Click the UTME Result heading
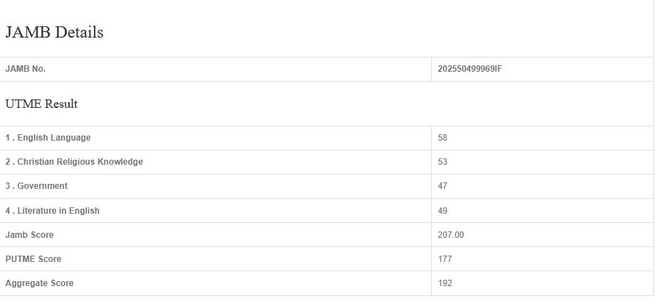The image size is (656, 306). coord(41,104)
